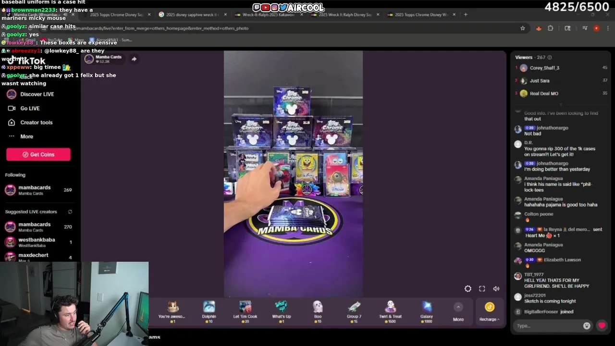The image size is (615, 346).
Task: Open the browser extensions puzzle icon
Action: 551,28
